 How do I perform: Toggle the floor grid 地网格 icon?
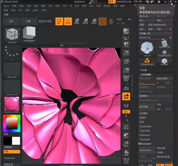(126, 88)
